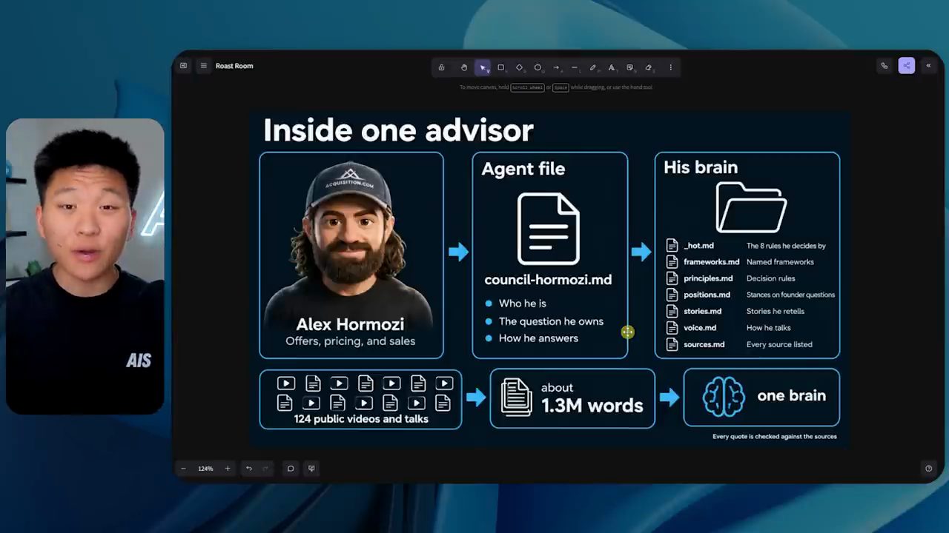Choose the Arrow drawing tool
The width and height of the screenshot is (949, 533).
[556, 67]
